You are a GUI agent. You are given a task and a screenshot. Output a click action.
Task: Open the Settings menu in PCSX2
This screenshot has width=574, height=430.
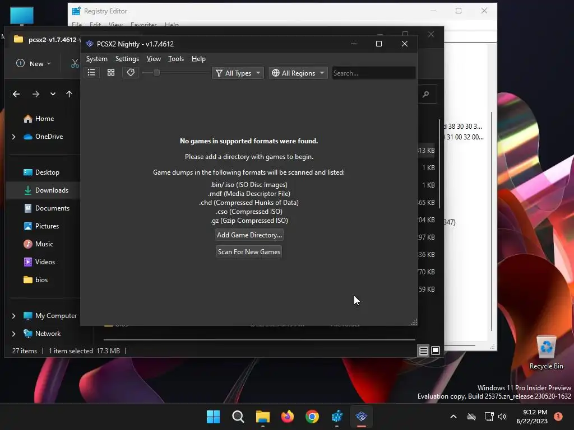coord(127,59)
